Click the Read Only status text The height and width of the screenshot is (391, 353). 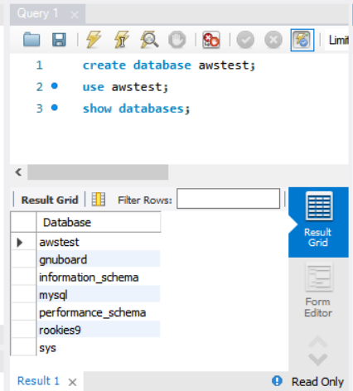tap(317, 382)
